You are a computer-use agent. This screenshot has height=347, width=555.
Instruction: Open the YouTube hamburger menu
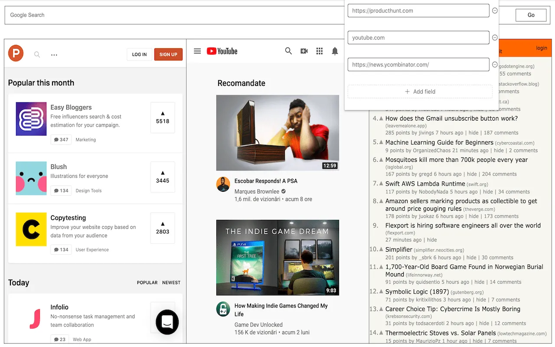[197, 51]
